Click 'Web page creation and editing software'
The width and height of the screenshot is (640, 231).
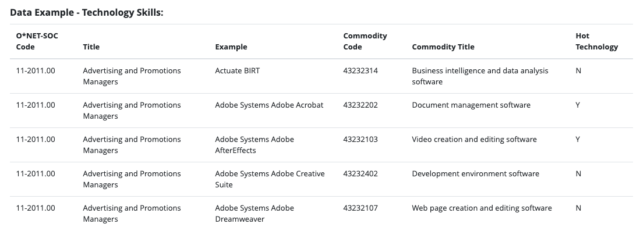click(482, 208)
